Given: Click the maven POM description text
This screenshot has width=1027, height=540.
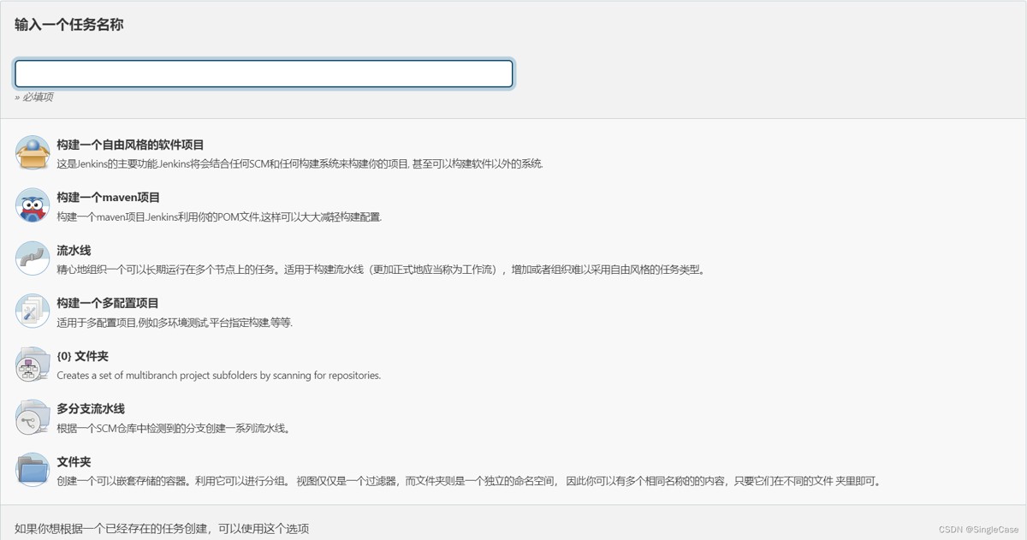Looking at the screenshot, I should (x=219, y=217).
